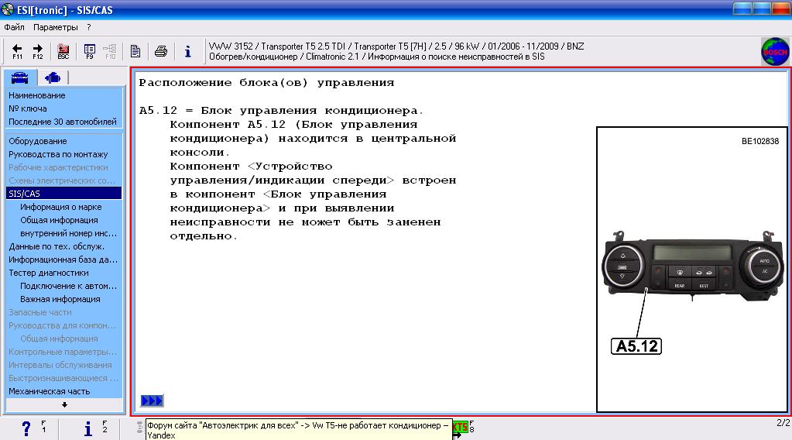Click the blue triple-arrow next page button
The height and width of the screenshot is (440, 792).
152,400
